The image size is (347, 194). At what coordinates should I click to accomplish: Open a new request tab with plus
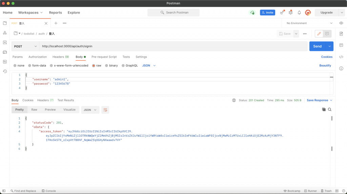[x=56, y=23]
